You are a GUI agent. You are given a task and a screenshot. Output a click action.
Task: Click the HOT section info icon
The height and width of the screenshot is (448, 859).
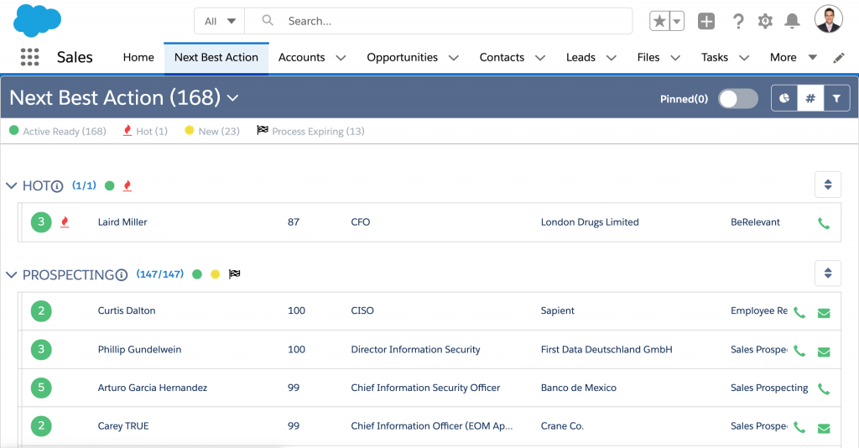click(x=58, y=186)
